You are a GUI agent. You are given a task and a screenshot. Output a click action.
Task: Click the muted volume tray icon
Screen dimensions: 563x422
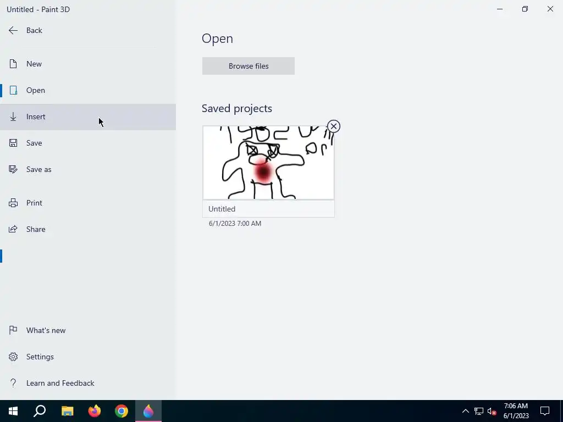click(x=492, y=411)
